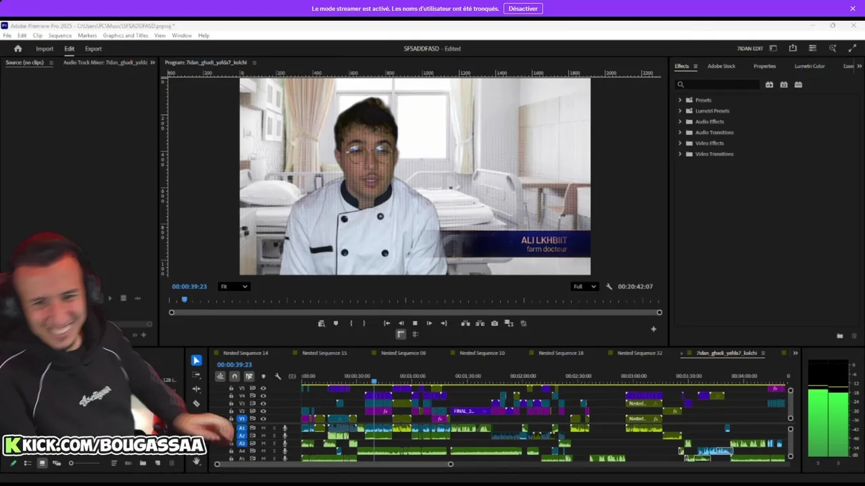The width and height of the screenshot is (865, 486).
Task: Open the Workspaces panel icon
Action: tap(773, 49)
